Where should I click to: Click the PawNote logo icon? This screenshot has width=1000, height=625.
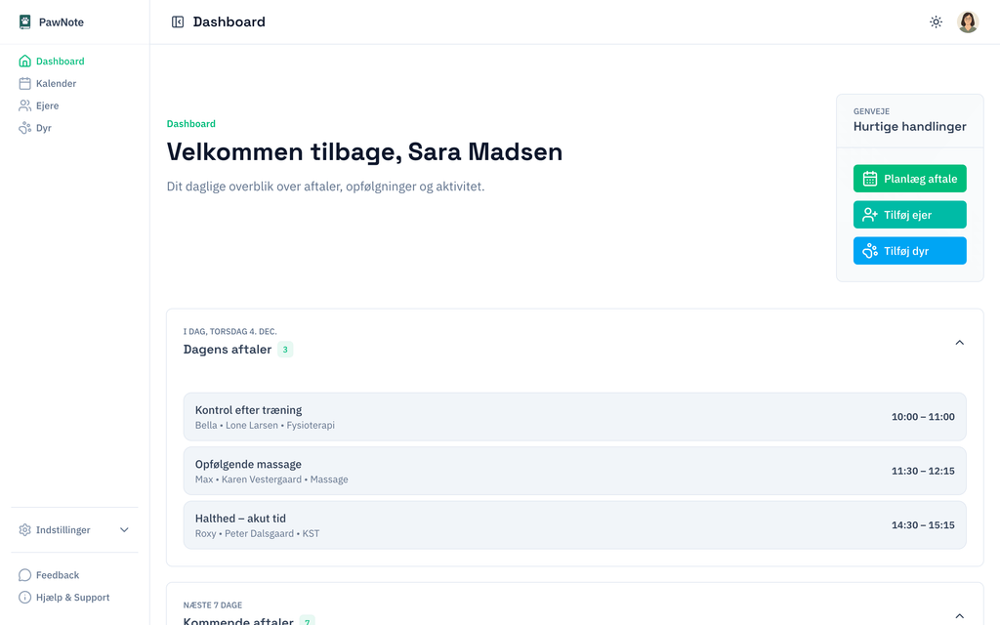pos(25,21)
